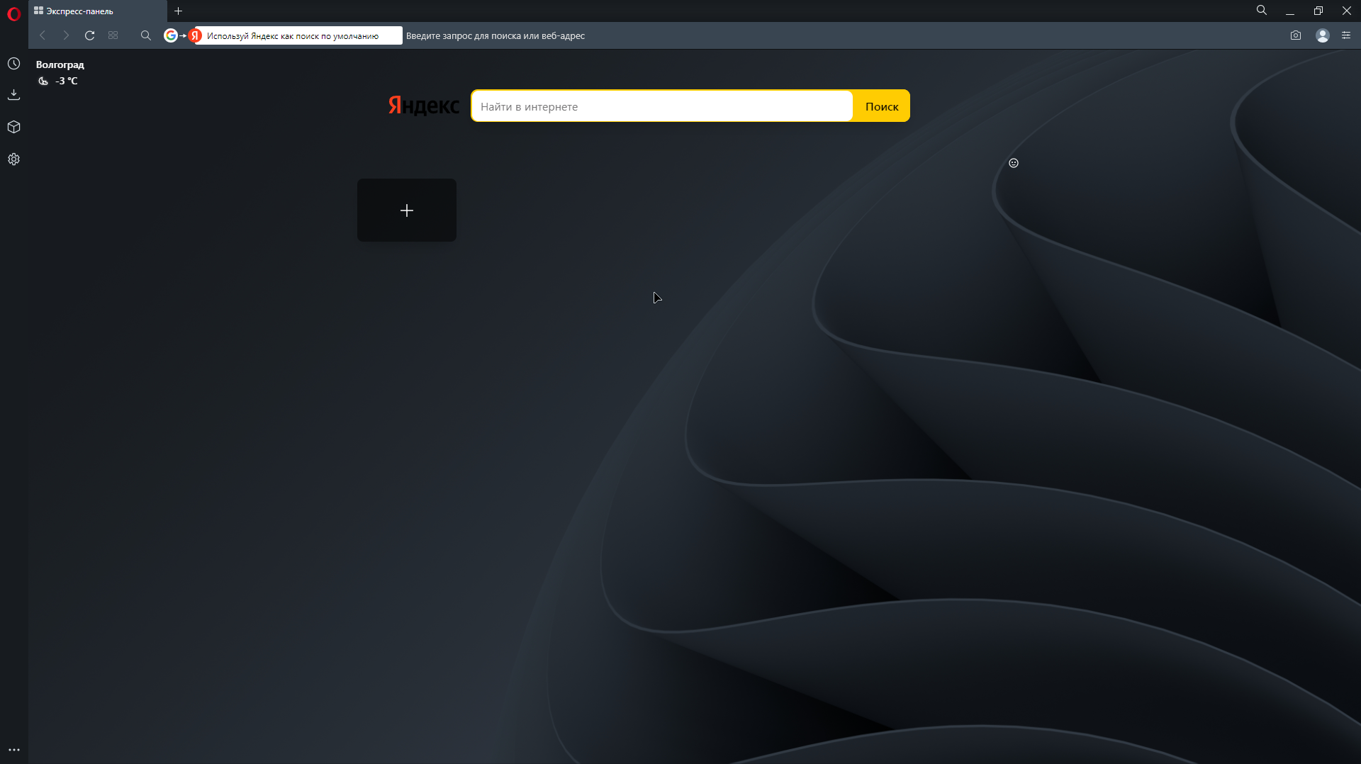Click the Найти в интернете search box
Viewport: 1361px width, 764px height.
coord(662,106)
